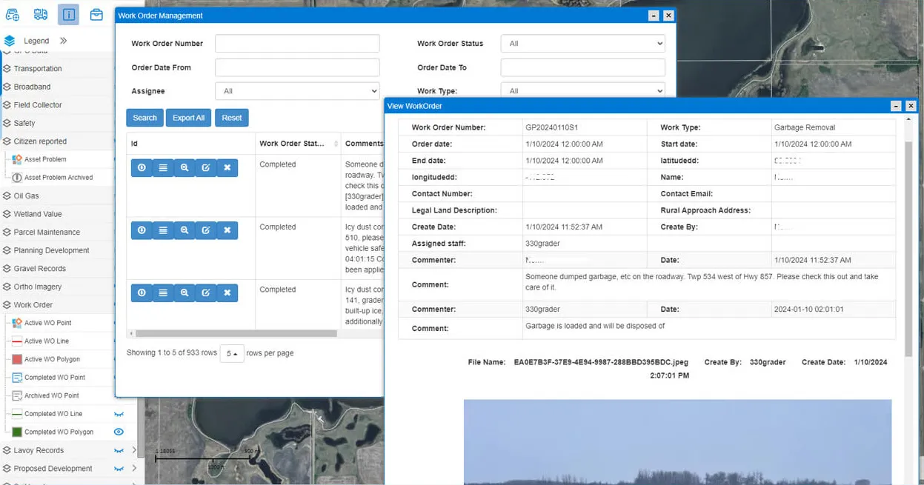
Task: Select the Gravel Records layer group
Action: tap(40, 269)
